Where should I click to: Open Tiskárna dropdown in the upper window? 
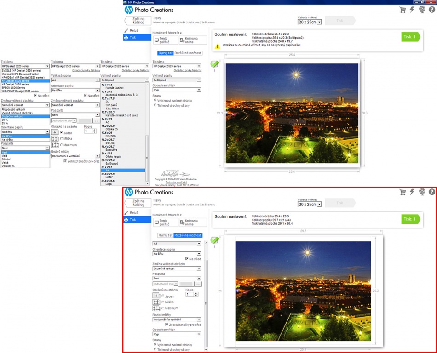click(x=177, y=66)
